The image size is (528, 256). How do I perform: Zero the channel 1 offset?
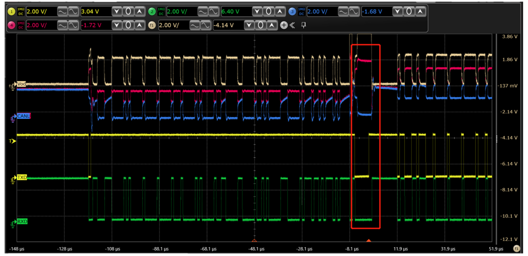click(x=128, y=11)
